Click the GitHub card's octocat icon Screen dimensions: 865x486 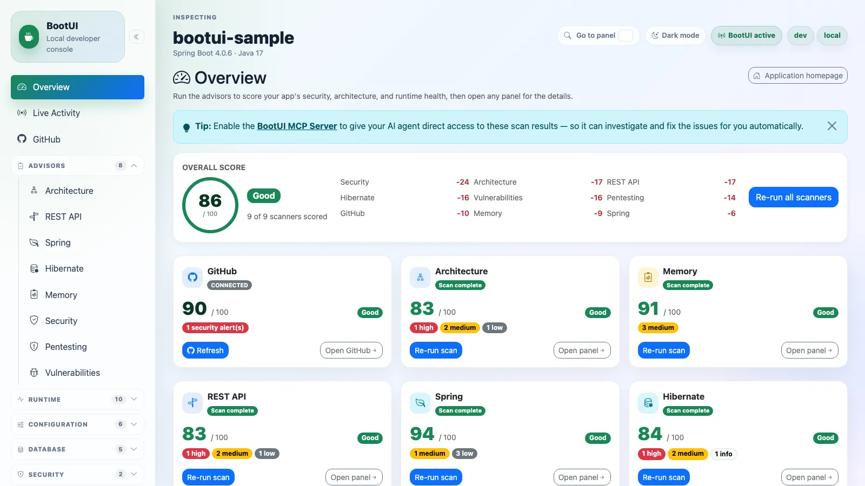[192, 278]
